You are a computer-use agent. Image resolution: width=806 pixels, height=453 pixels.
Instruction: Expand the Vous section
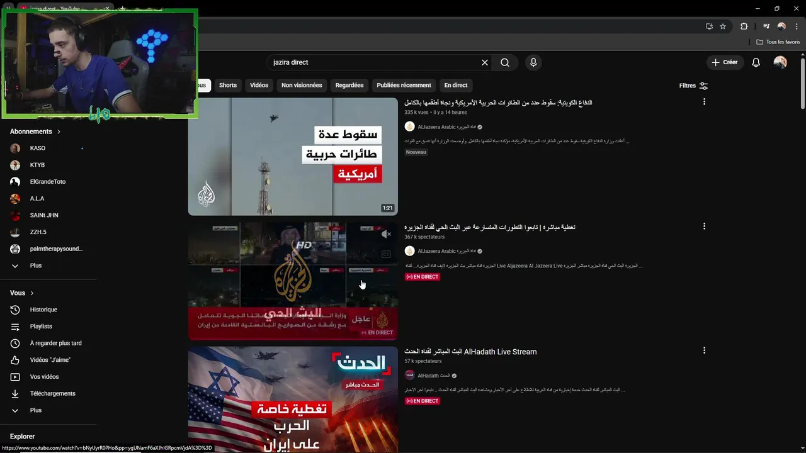(22, 293)
